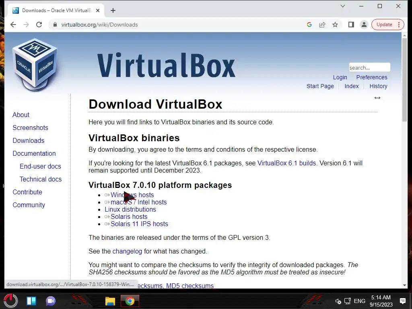
Task: Click the scrollbar up arrow
Action: point(404,35)
